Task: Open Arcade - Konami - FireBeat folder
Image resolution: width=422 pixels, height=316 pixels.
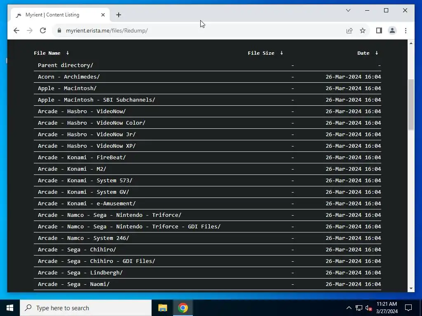Action: pyautogui.click(x=82, y=158)
